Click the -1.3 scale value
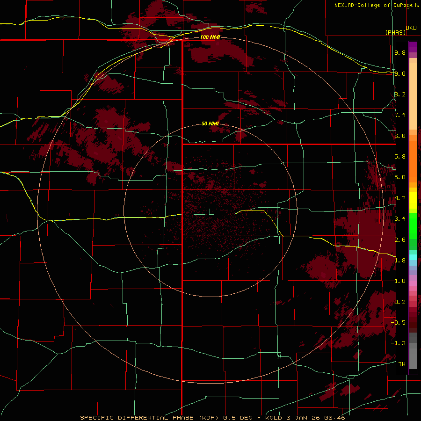This screenshot has height=421, width=421. (398, 343)
